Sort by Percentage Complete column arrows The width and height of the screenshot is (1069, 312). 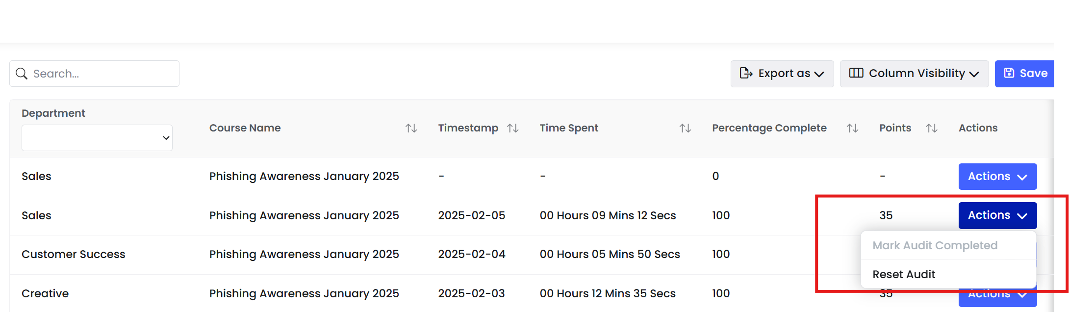(x=852, y=128)
